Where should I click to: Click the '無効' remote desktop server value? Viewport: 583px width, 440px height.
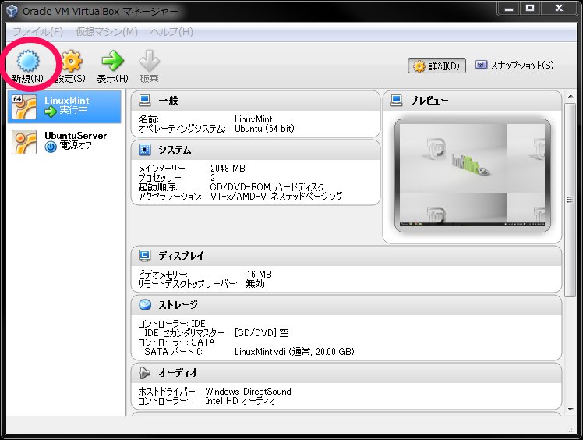(255, 284)
